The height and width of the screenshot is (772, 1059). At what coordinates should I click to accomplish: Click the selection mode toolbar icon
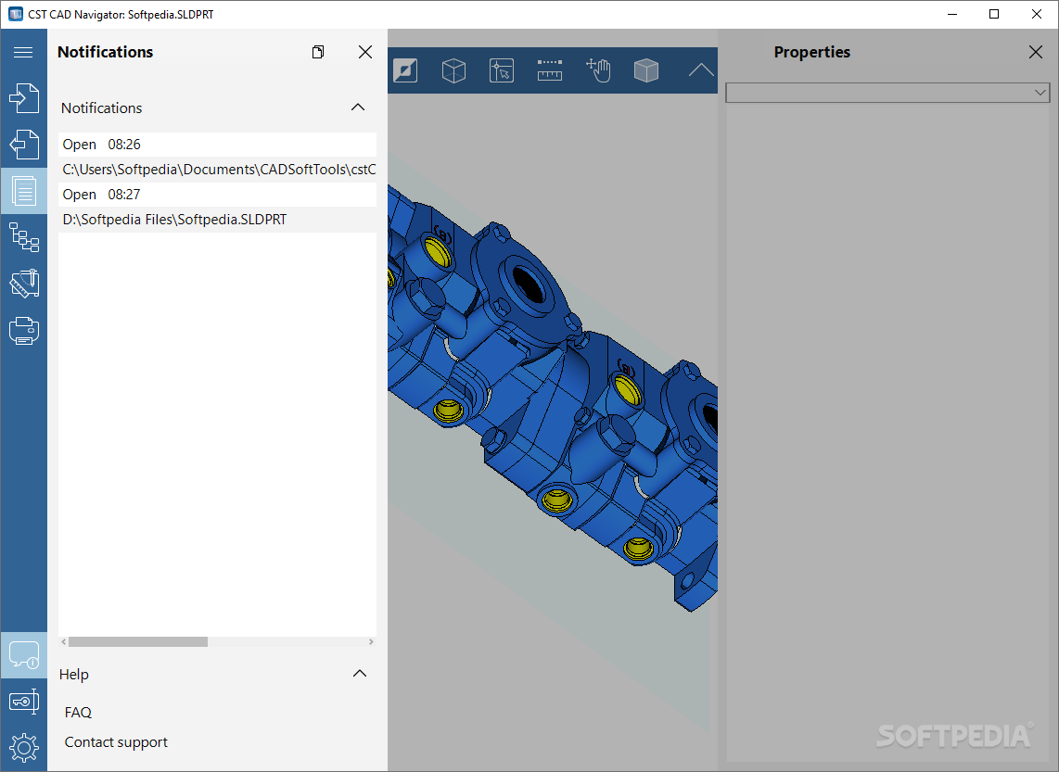pyautogui.click(x=501, y=70)
